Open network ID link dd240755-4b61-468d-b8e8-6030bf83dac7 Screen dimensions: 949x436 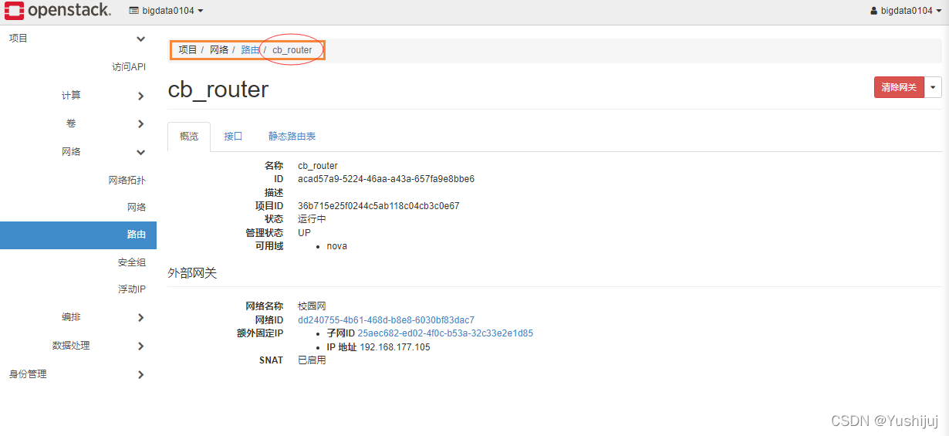tap(386, 320)
